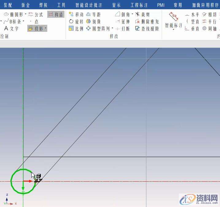The height and width of the screenshot is (207, 220).
Task: Toggle the 构造 construction mode
Action: click(x=56, y=14)
